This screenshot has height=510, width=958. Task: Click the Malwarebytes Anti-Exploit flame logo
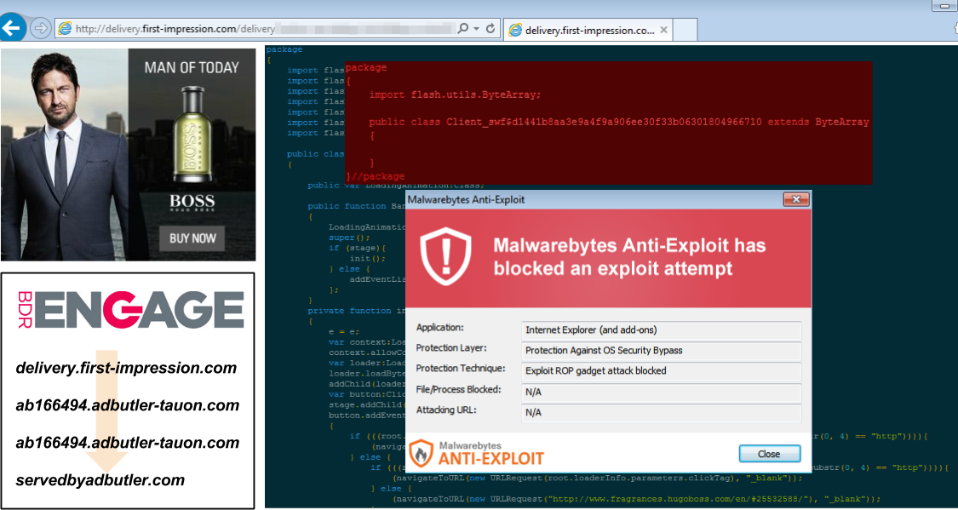coord(421,453)
